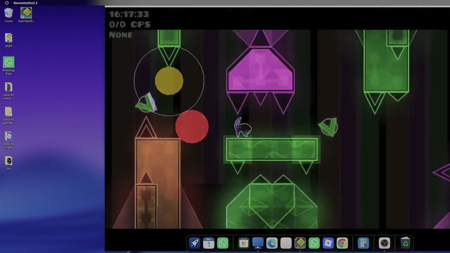450x253 pixels.
Task: Open the rocket launcher in the dock
Action: (195, 243)
